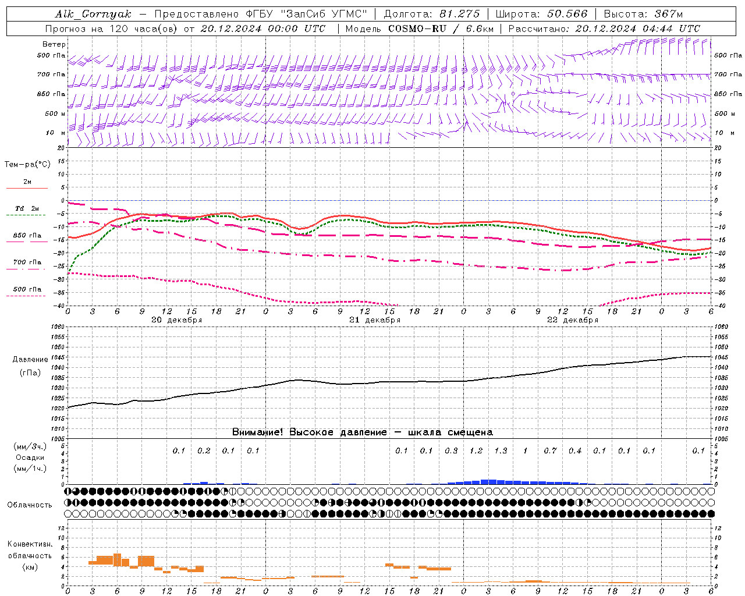The width and height of the screenshot is (745, 596).
Task: Click the 22 декабря date label
Action: (573, 320)
